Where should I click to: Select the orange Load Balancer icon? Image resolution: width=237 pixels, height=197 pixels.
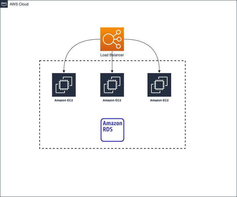coord(112,39)
